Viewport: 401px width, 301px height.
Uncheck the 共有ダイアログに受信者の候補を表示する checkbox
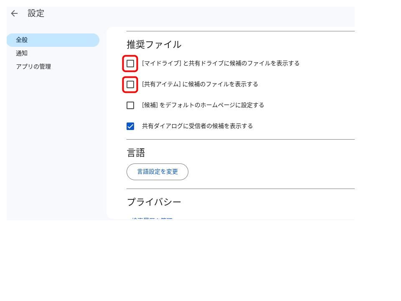pos(130,126)
